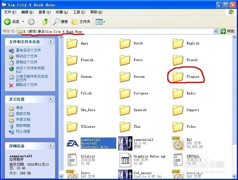
Task: Click 移动这个文件 task link
Action: (x=26, y=56)
